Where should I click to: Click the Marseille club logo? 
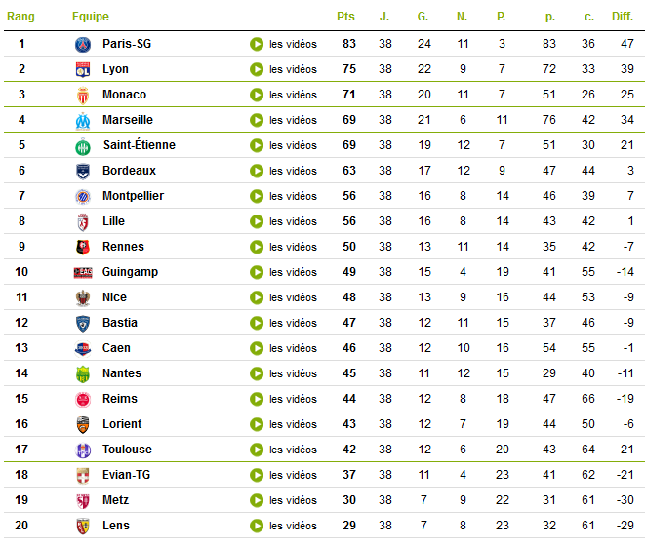tap(83, 120)
